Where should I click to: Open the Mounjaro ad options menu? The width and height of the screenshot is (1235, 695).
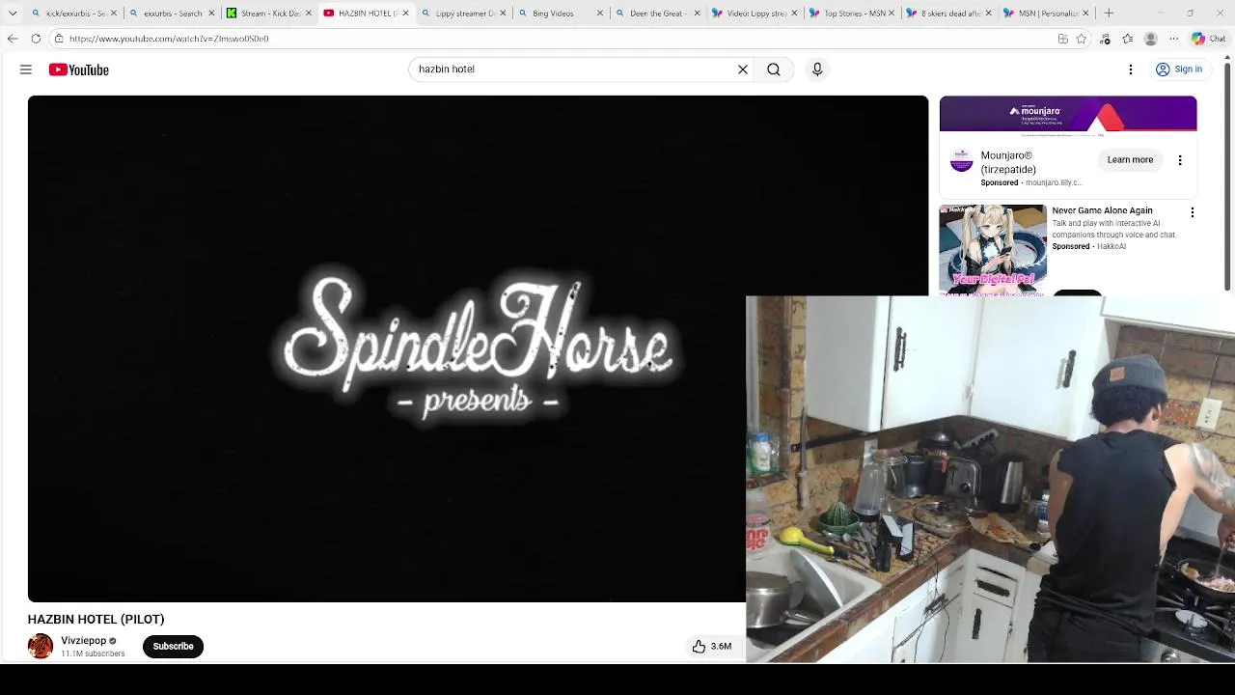pos(1180,160)
